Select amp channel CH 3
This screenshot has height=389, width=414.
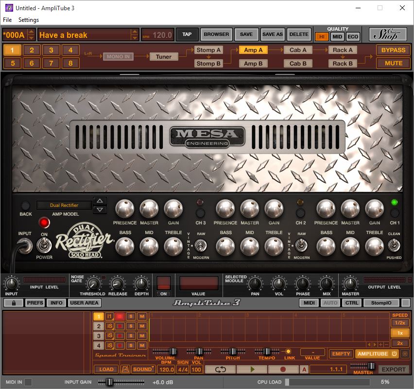pyautogui.click(x=200, y=213)
